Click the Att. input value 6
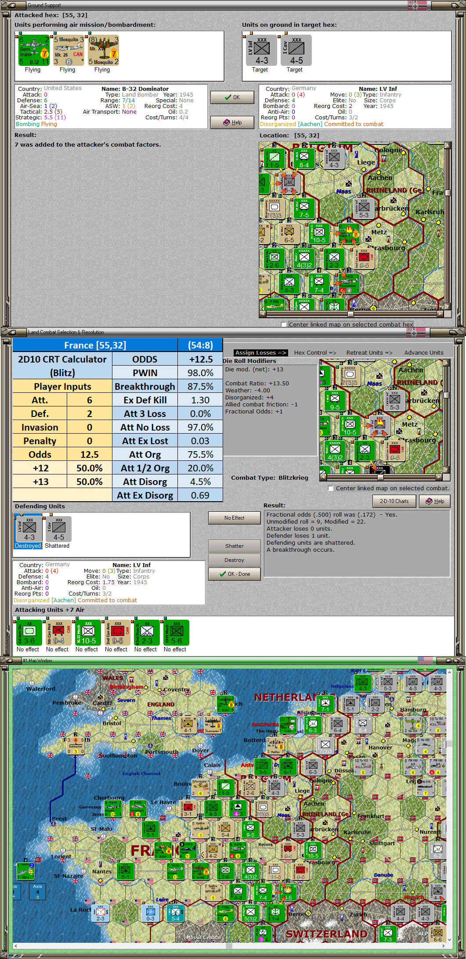The image size is (466, 959). click(90, 400)
